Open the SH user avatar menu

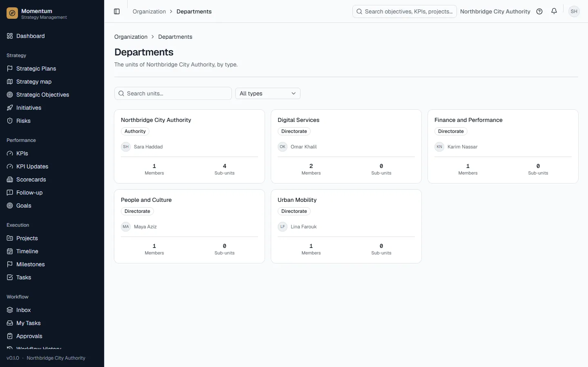coord(574,11)
